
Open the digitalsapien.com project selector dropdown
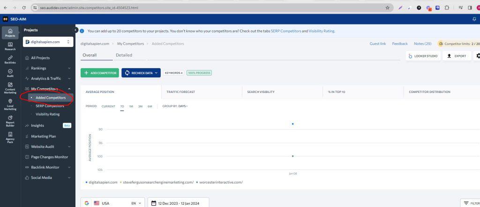pos(48,42)
